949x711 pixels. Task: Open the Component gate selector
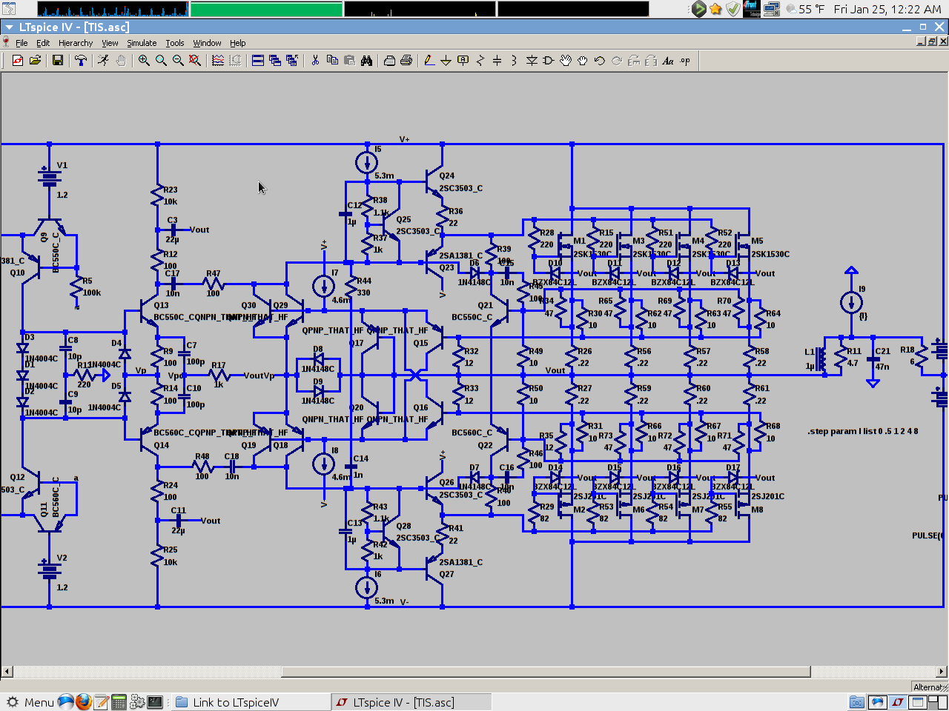pos(549,61)
